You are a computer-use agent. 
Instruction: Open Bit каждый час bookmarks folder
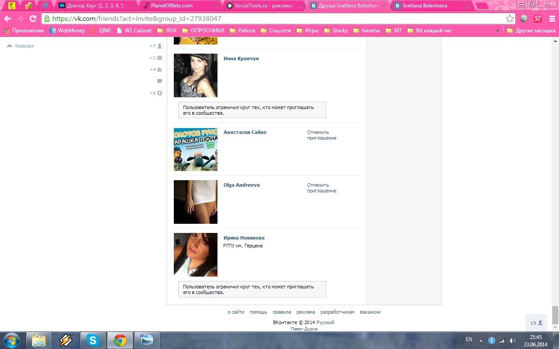[x=429, y=31]
